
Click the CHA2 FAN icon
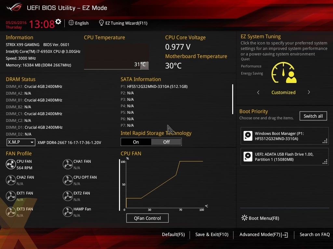[x=11, y=180]
